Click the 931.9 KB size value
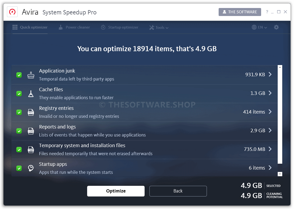Viewport: 294px width, 209px height. click(255, 75)
